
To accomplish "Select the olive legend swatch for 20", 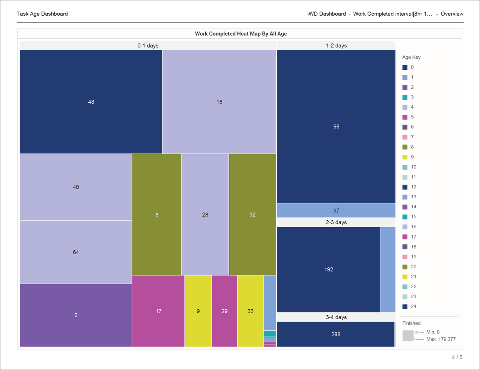I will pyautogui.click(x=405, y=267).
